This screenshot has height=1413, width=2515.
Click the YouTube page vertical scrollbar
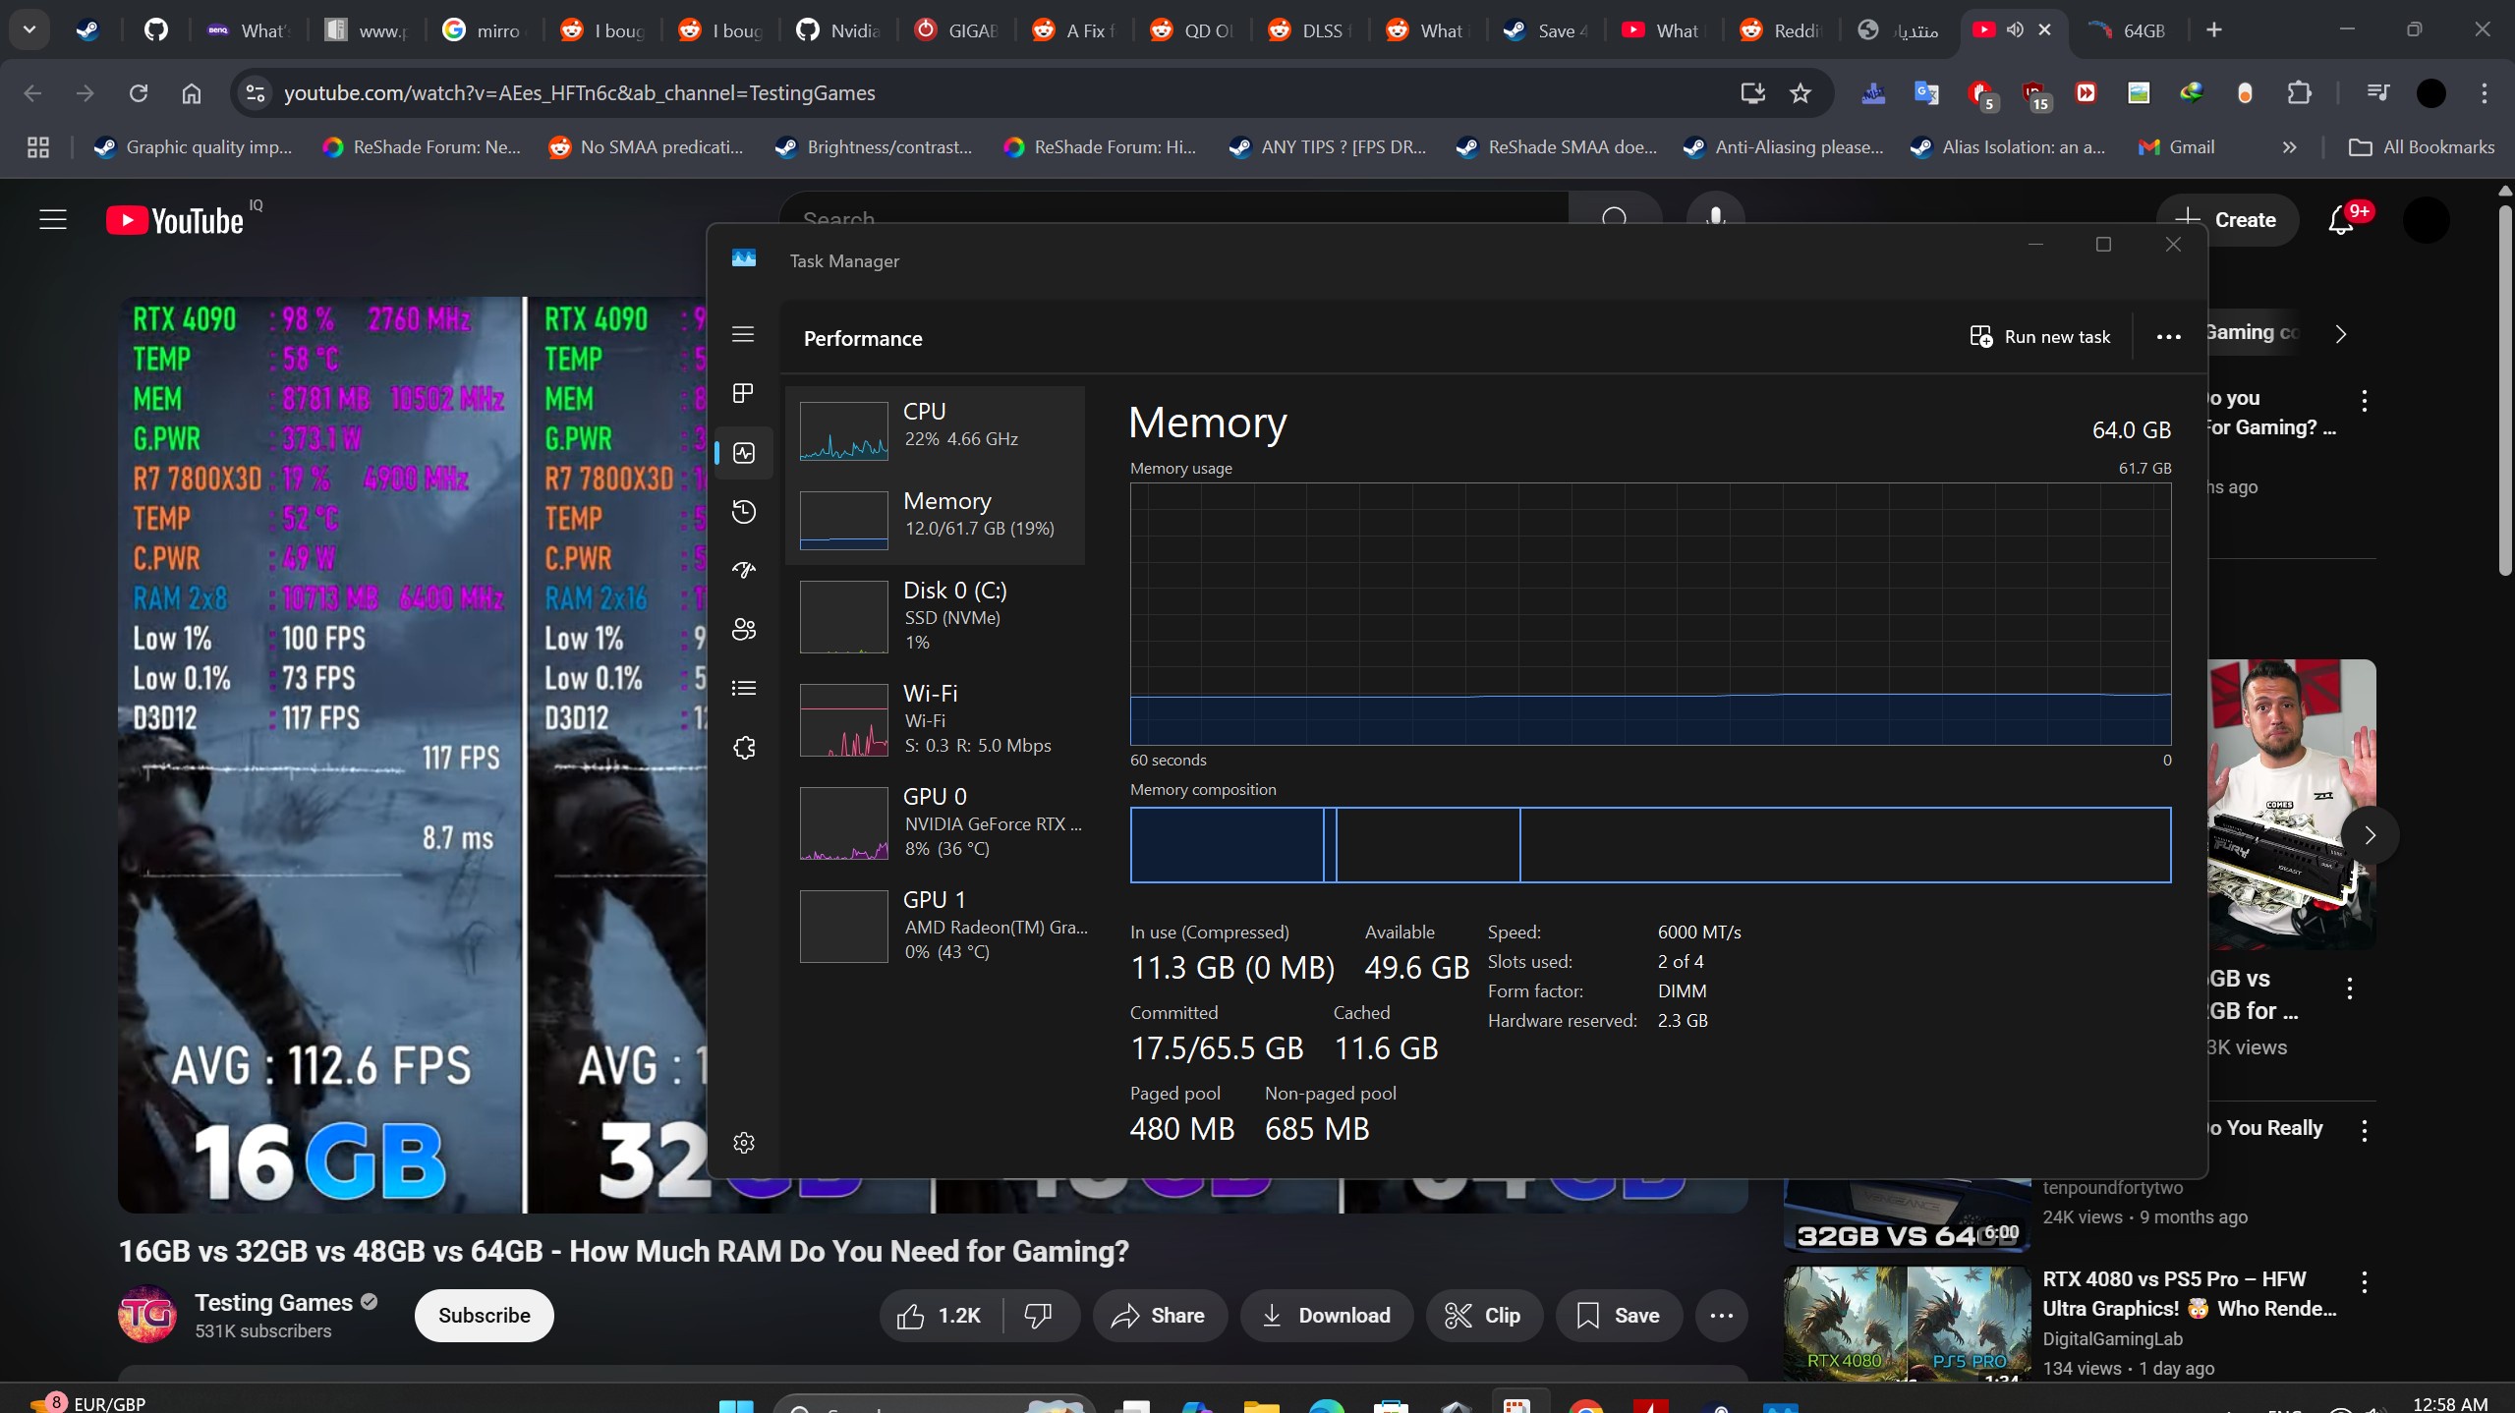[2505, 391]
